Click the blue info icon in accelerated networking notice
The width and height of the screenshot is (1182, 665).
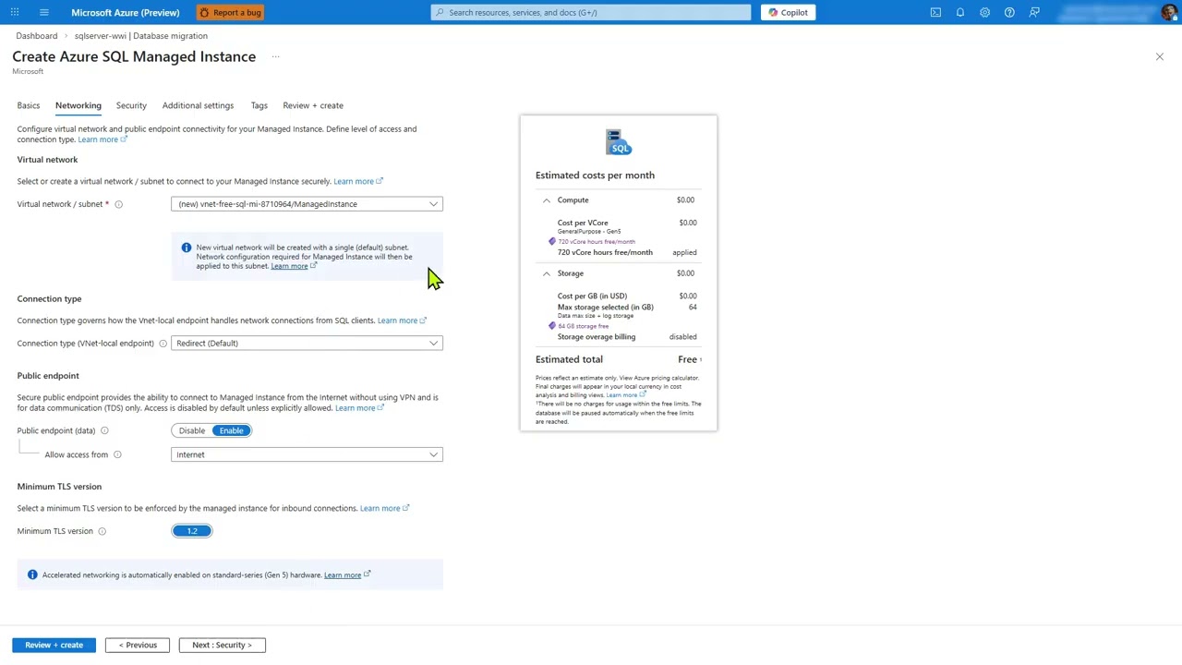[32, 574]
